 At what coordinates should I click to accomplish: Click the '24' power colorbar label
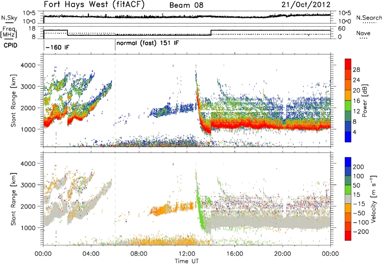pos(356,80)
